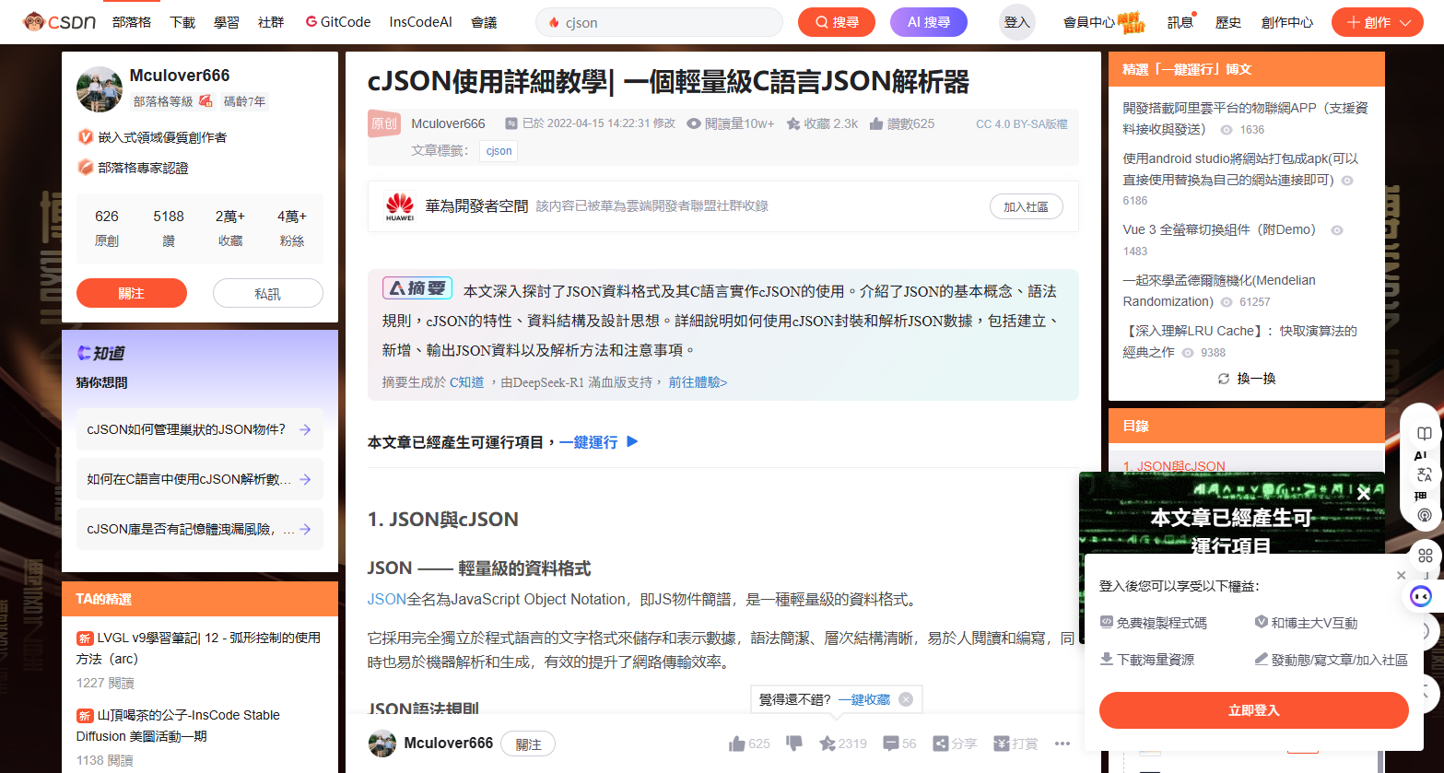Like the article with the bottom-bar thumbs-up 625
The image size is (1444, 773).
tap(749, 744)
